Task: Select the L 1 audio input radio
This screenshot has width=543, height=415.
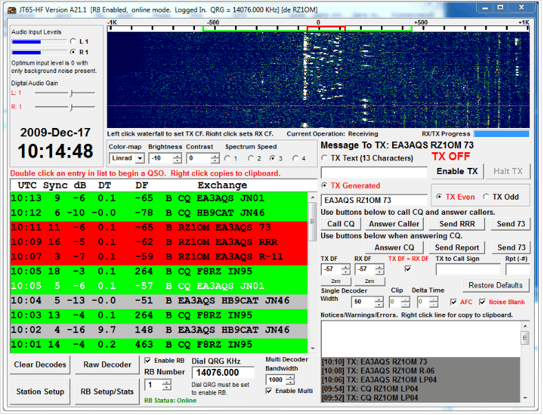Action: (73, 41)
